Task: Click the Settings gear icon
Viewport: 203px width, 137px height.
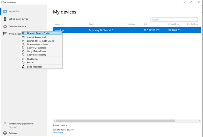Action: point(5,133)
